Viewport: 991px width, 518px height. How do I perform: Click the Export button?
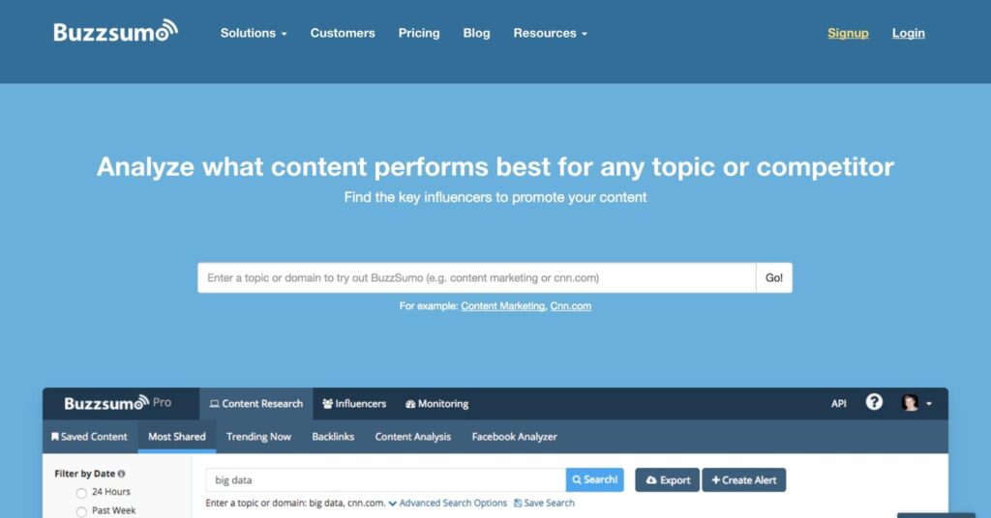pyautogui.click(x=667, y=479)
